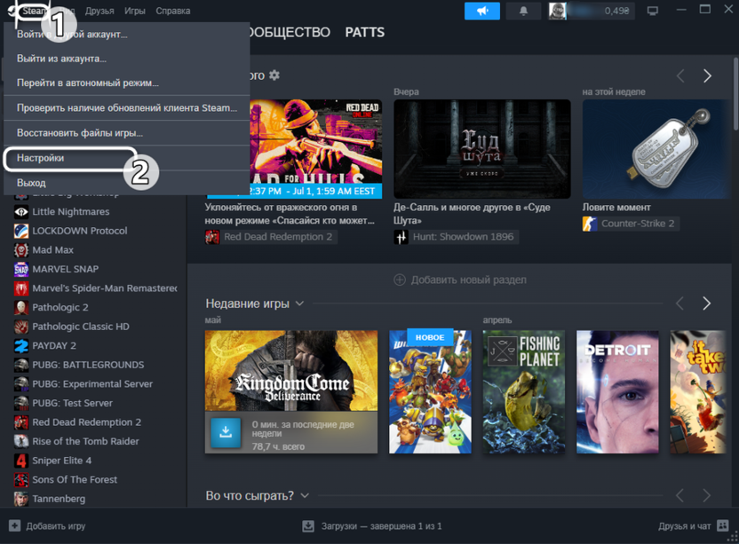Open the notifications bell

point(523,11)
